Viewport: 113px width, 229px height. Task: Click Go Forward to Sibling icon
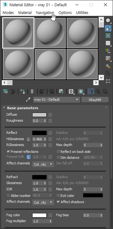click(105, 92)
